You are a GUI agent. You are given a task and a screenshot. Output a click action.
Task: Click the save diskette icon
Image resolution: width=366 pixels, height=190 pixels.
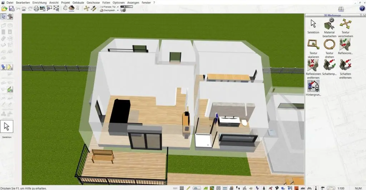point(11,9)
